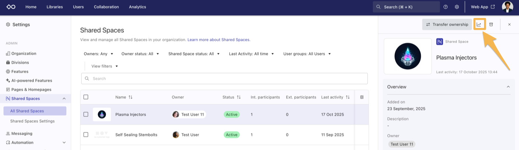This screenshot has width=519, height=150.
Task: Open the Owners: Any filter dropdown
Action: pos(98,54)
